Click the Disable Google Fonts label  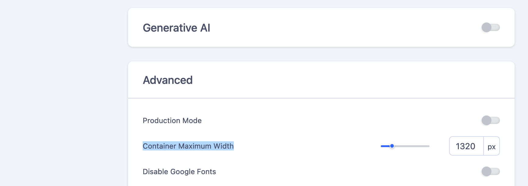pyautogui.click(x=179, y=172)
